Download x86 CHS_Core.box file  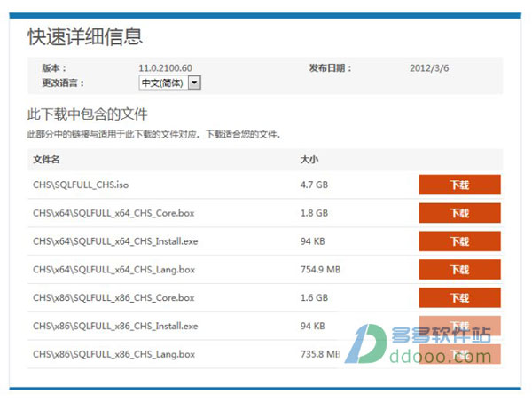click(x=459, y=297)
